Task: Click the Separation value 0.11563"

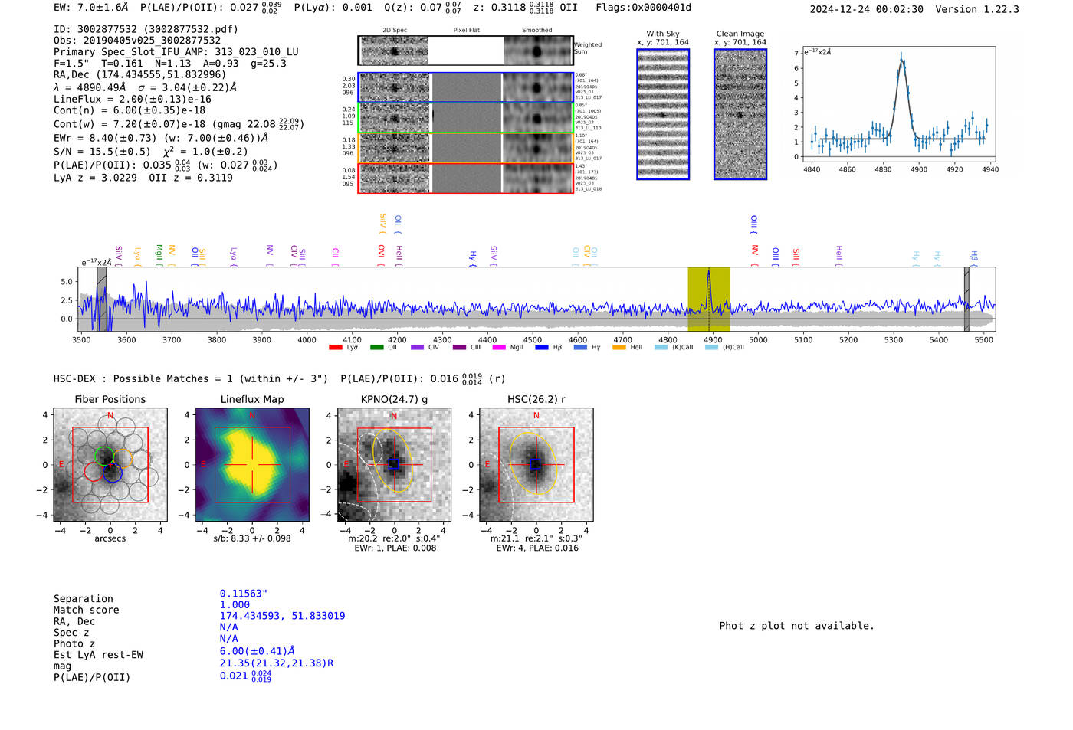Action: (244, 594)
